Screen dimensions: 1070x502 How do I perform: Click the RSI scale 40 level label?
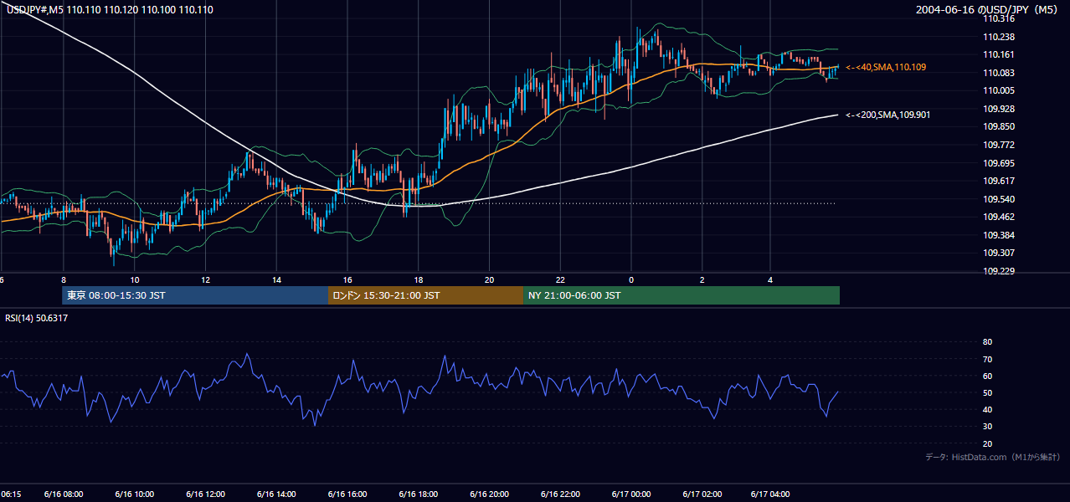987,409
